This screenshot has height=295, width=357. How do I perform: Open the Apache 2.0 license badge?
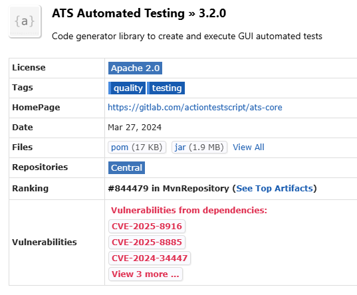tap(135, 68)
